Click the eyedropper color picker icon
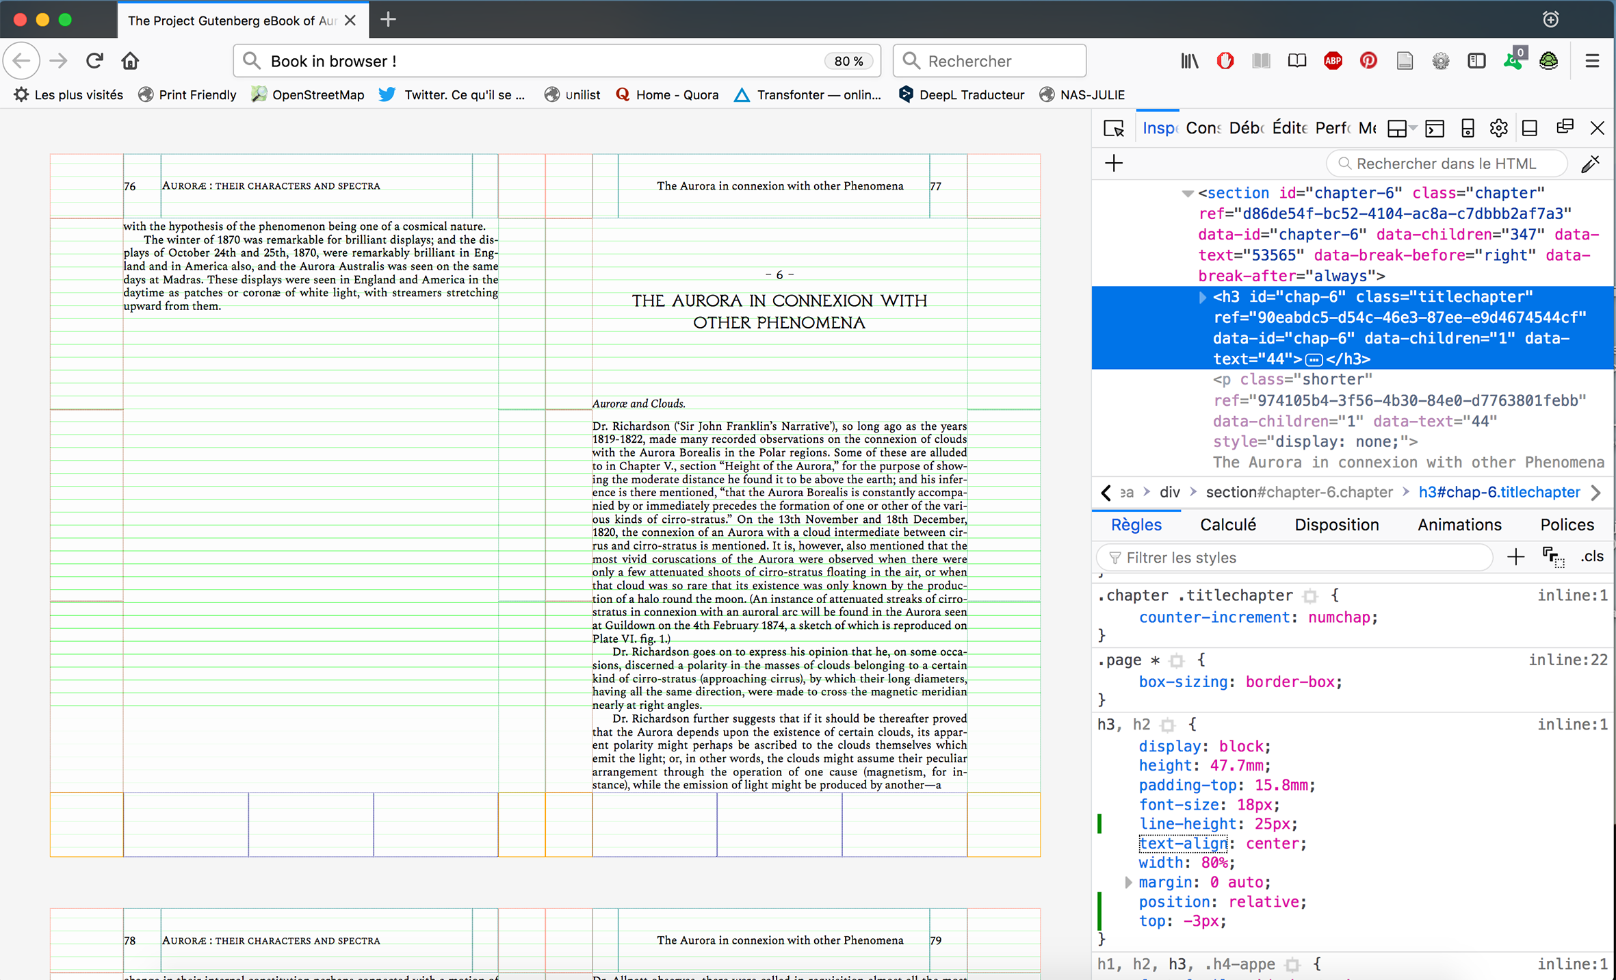The width and height of the screenshot is (1616, 980). [x=1590, y=164]
